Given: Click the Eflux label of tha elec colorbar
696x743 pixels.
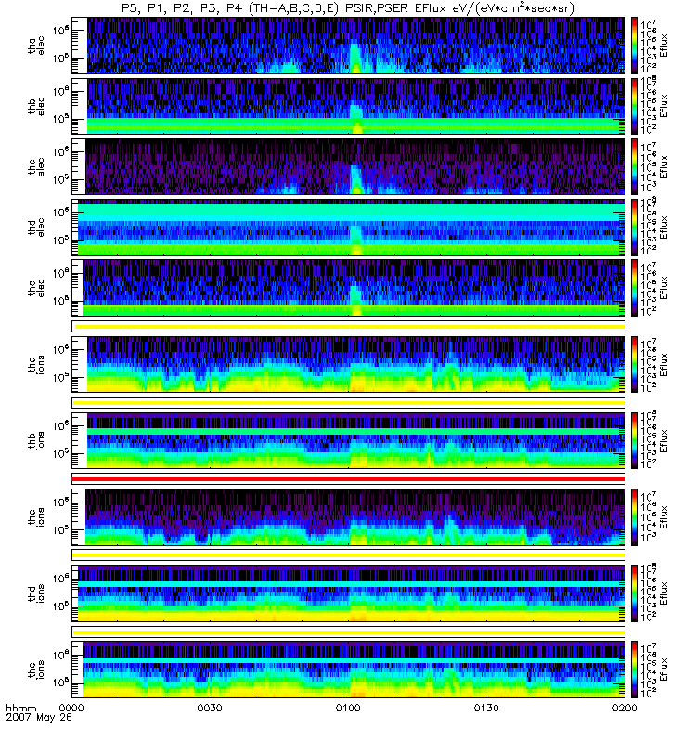Looking at the screenshot, I should [x=664, y=46].
